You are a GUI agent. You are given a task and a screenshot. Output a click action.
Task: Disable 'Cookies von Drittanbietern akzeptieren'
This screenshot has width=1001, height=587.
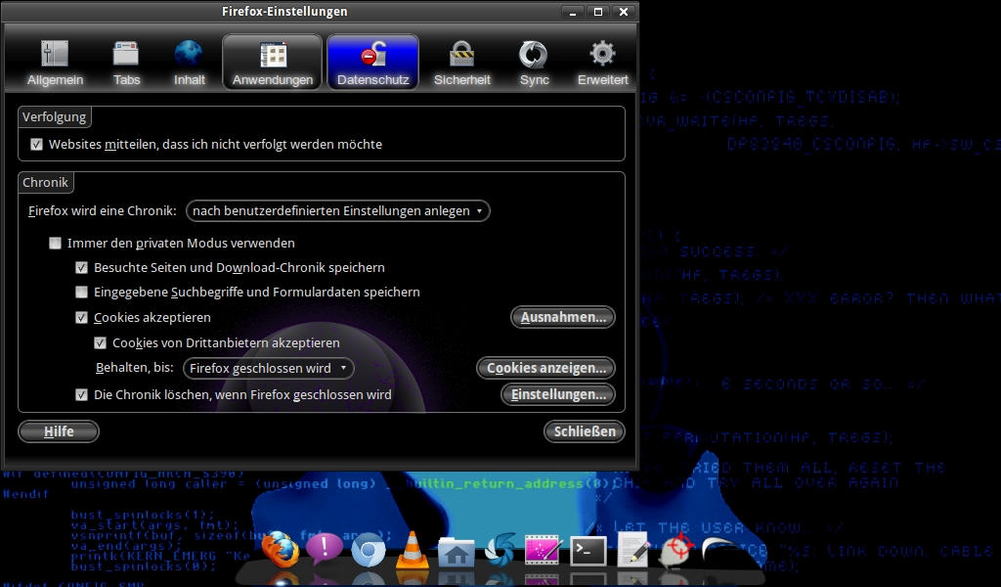(x=101, y=343)
